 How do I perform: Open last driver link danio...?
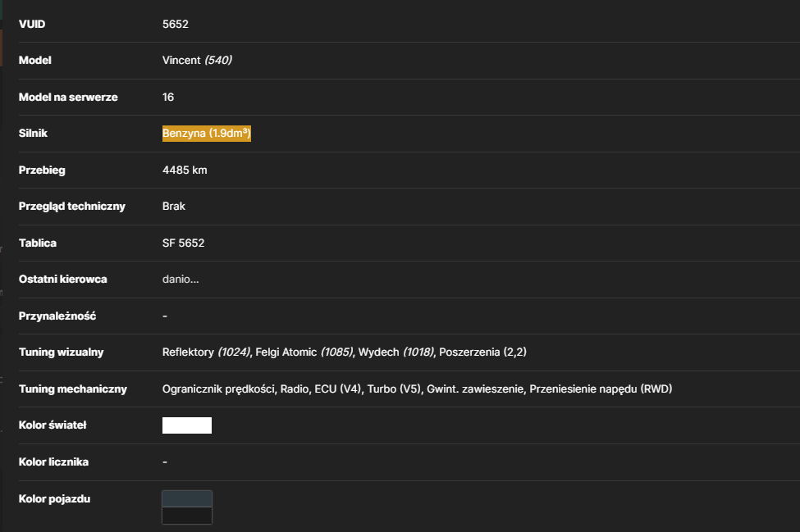181,280
